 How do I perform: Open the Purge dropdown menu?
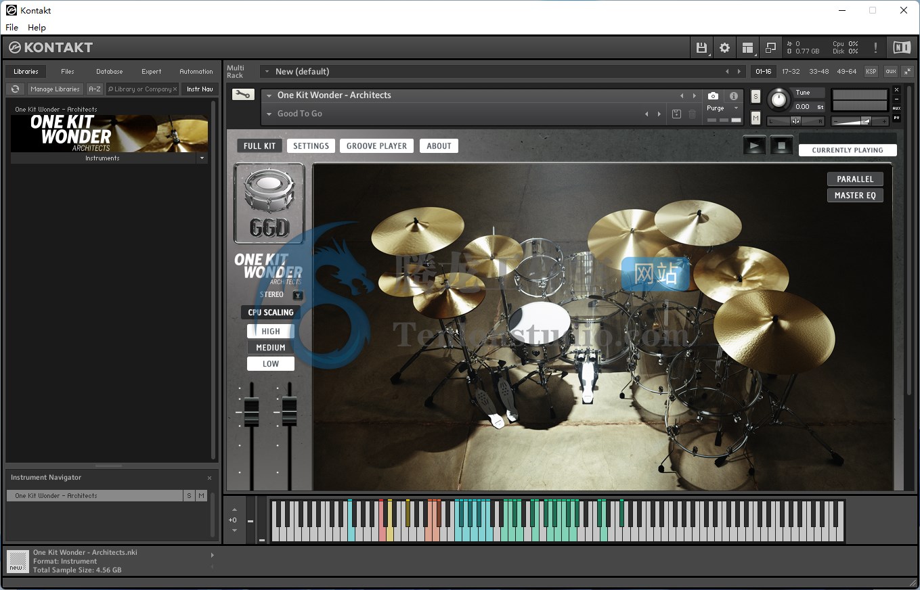[736, 108]
